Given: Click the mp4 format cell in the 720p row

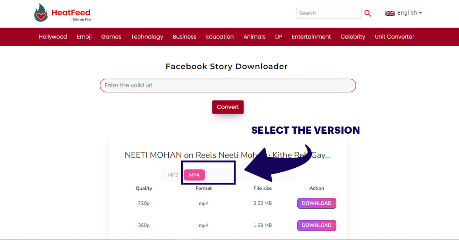Looking at the screenshot, I should coord(204,203).
